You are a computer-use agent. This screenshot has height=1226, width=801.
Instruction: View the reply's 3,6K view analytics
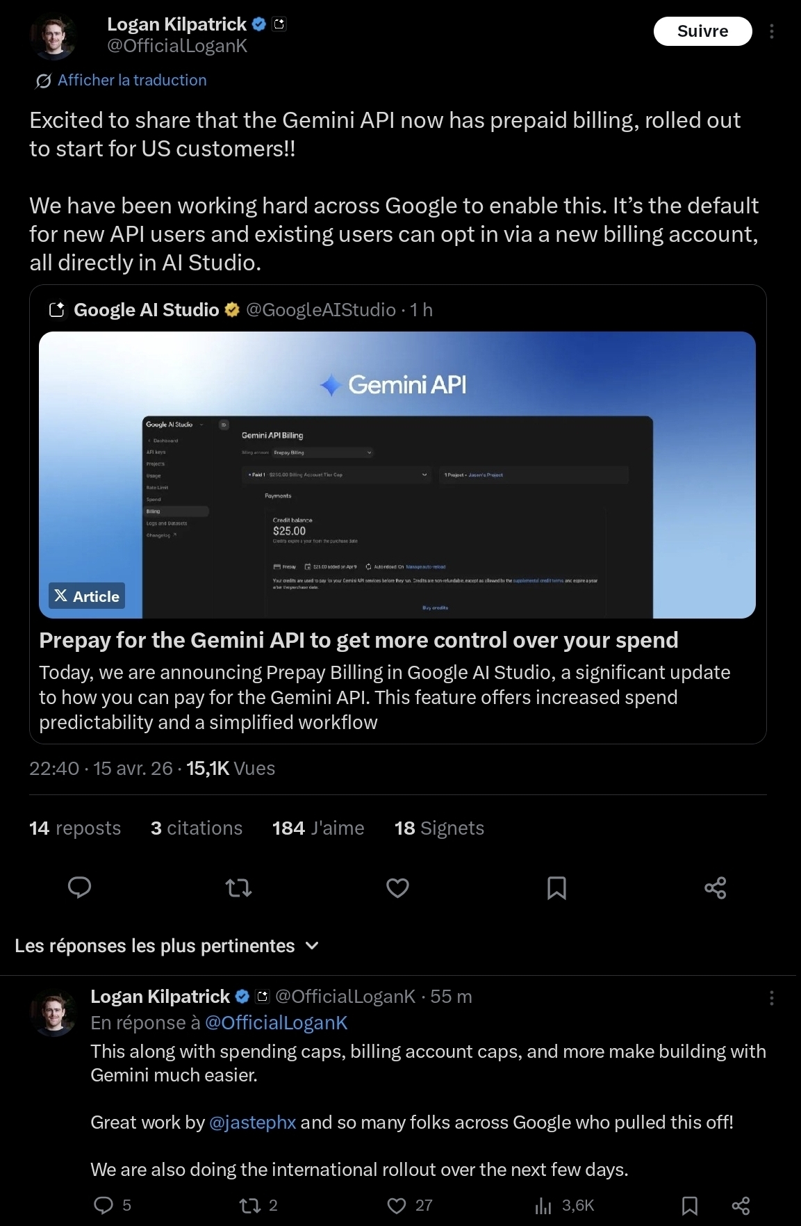point(564,1205)
